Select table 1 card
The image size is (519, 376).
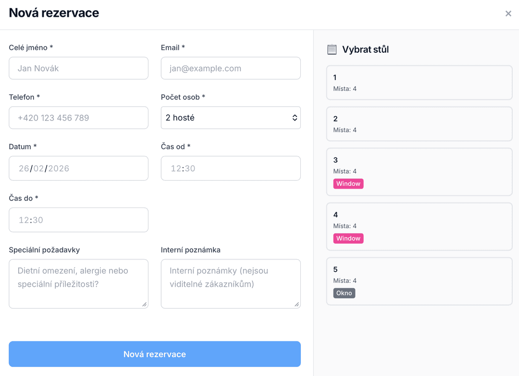419,83
